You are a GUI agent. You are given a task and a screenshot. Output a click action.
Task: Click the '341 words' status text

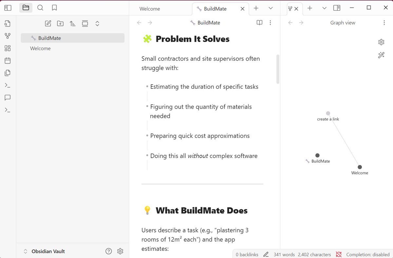[284, 254]
